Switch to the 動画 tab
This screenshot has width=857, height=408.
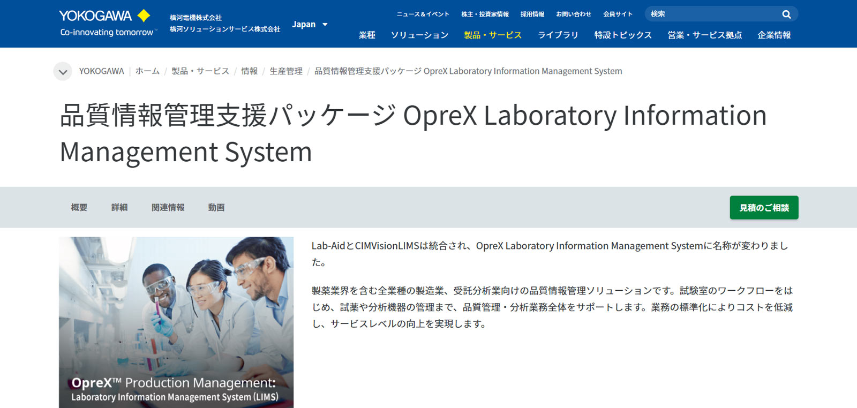click(x=216, y=208)
